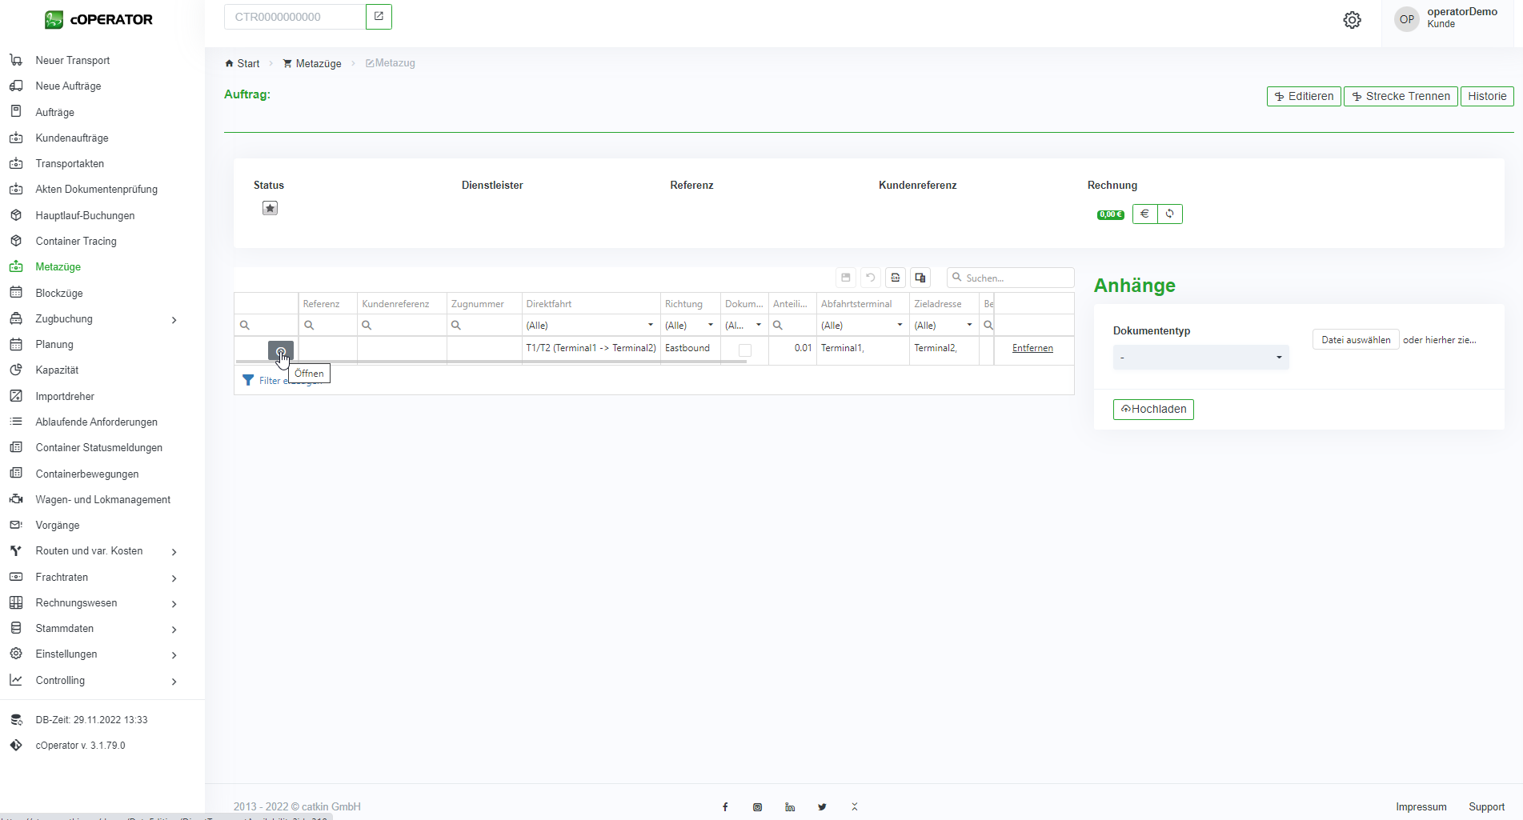Open settings via the gear icon
Image resolution: width=1523 pixels, height=820 pixels.
(1352, 20)
